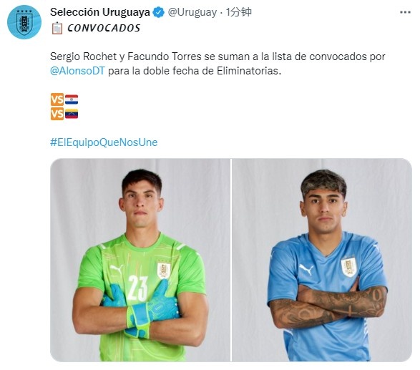
Task: Click the verified badge next to Selección Uruguaya
Action: coord(158,12)
